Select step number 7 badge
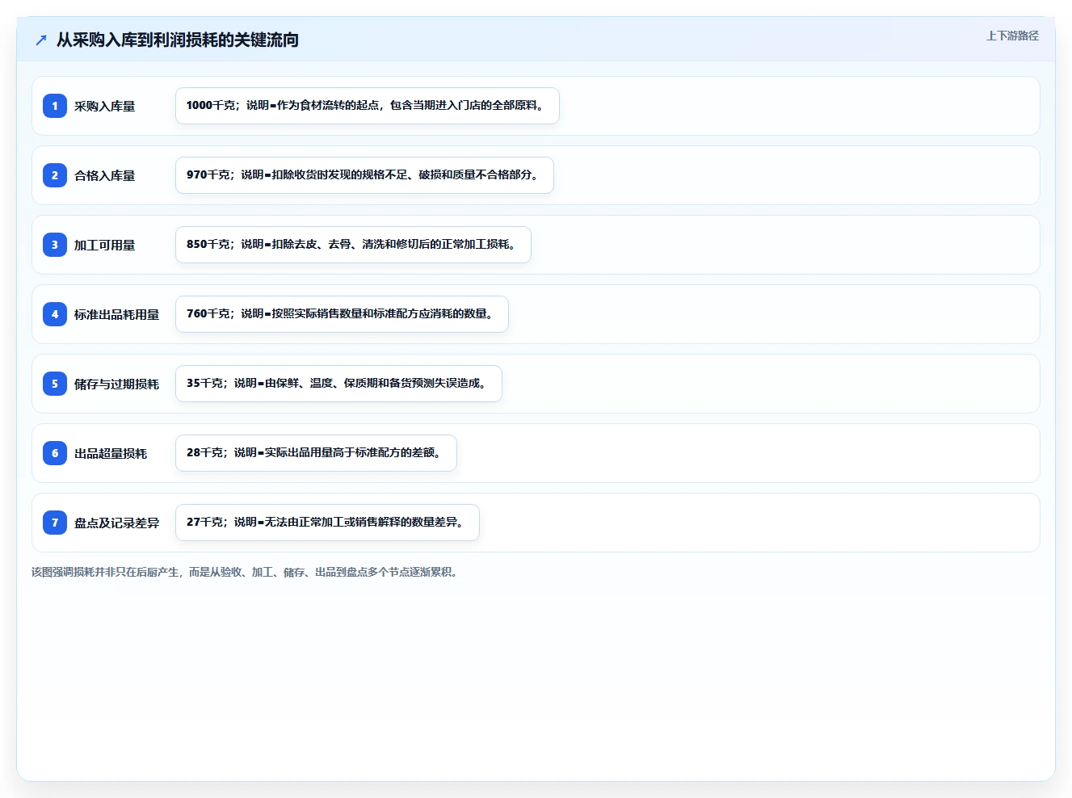1072x798 pixels. tap(55, 523)
